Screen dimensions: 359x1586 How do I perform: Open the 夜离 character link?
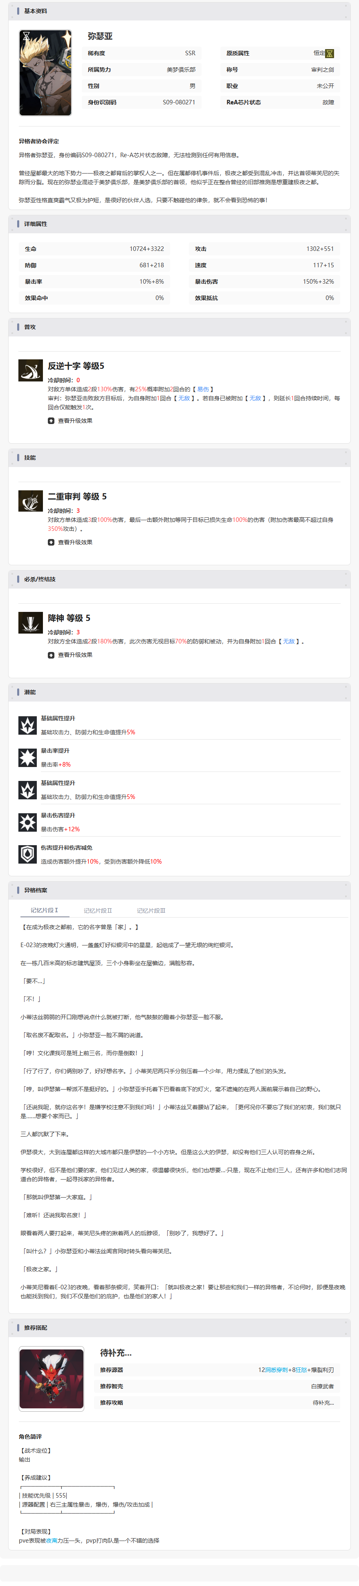coord(52,1540)
